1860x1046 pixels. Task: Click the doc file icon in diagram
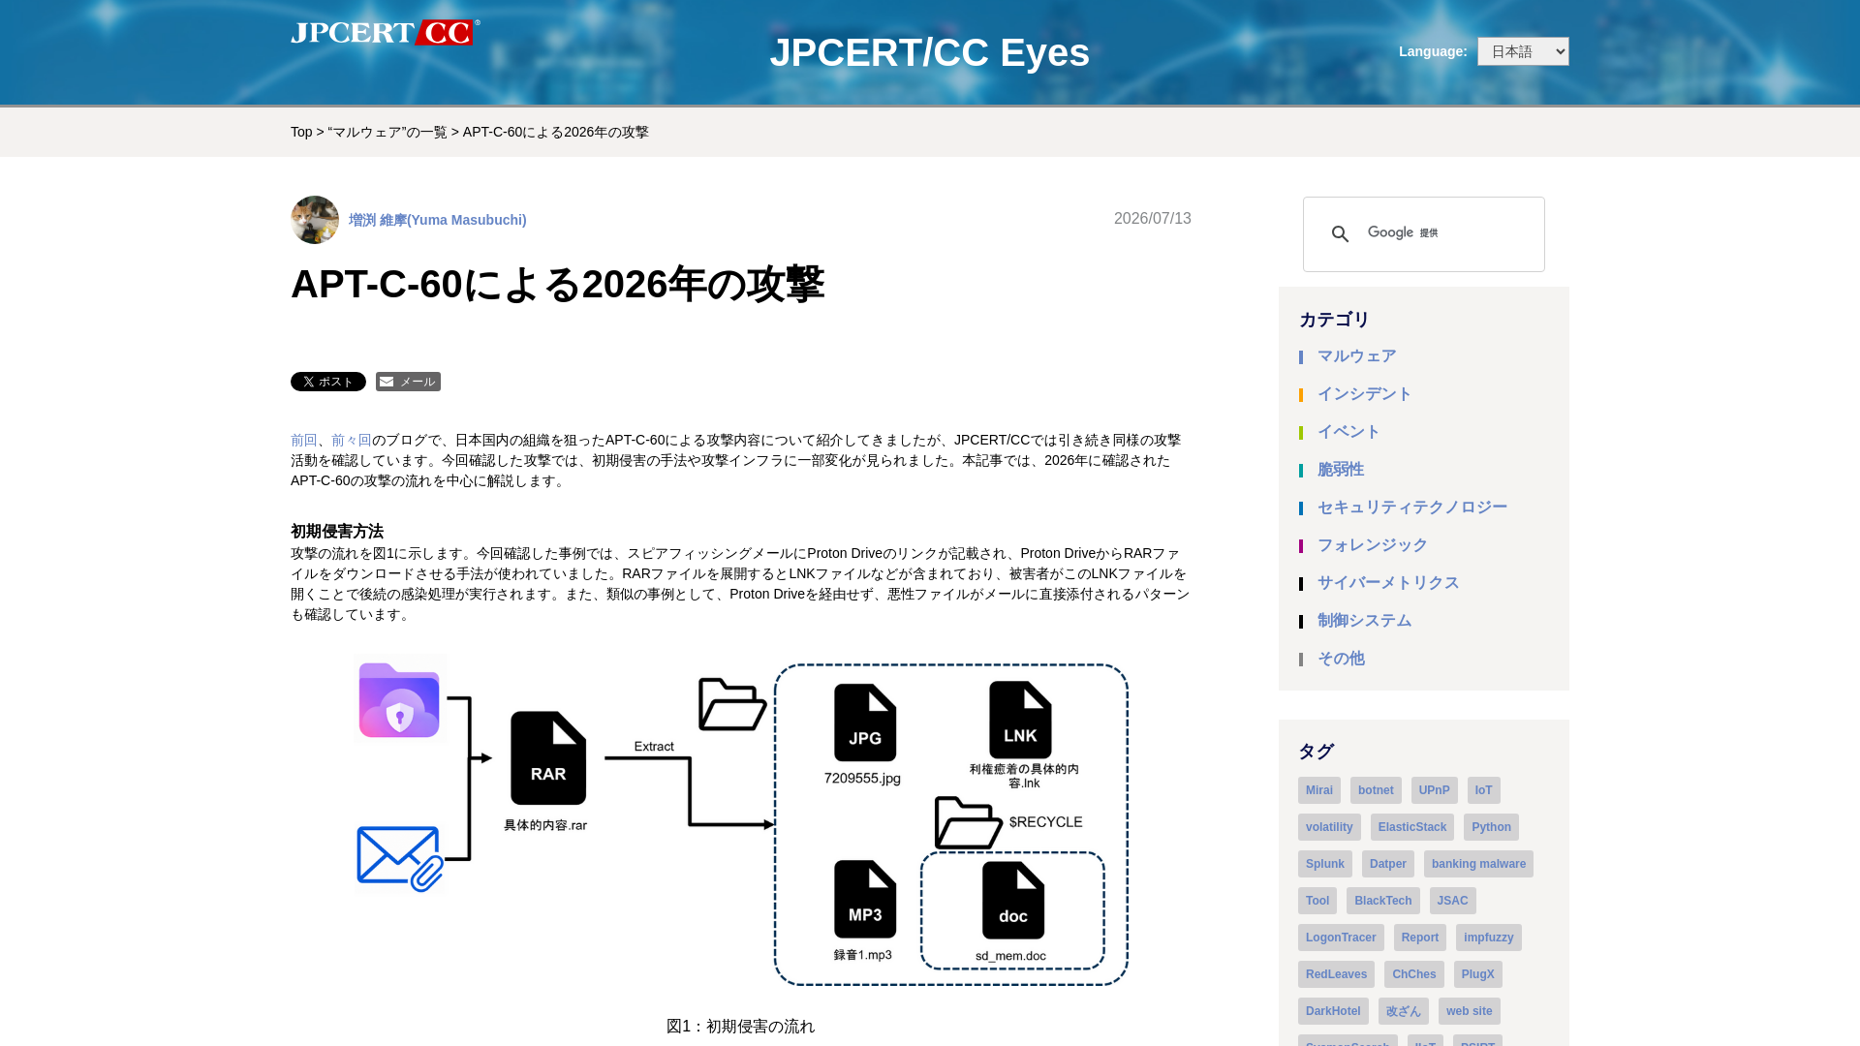[x=1013, y=901]
